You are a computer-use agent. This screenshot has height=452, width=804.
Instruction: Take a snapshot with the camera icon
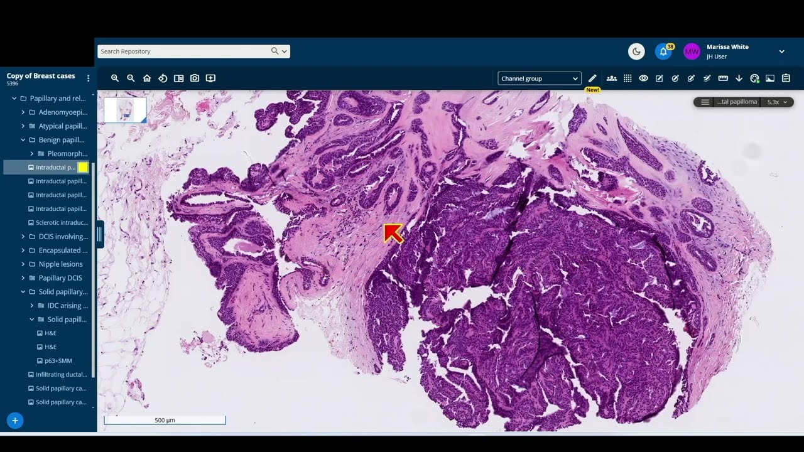click(x=195, y=78)
